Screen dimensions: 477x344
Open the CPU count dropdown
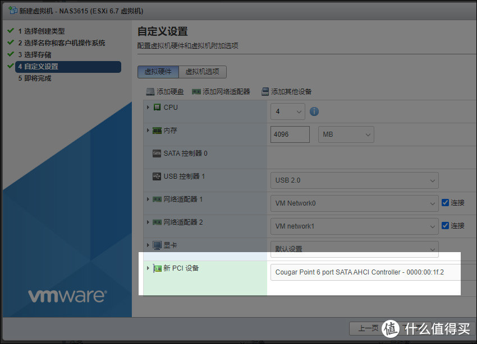pyautogui.click(x=288, y=111)
